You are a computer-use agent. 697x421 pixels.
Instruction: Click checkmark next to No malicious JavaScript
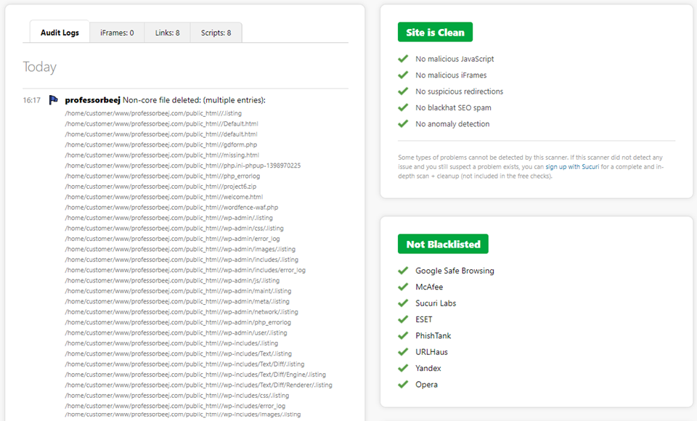403,59
